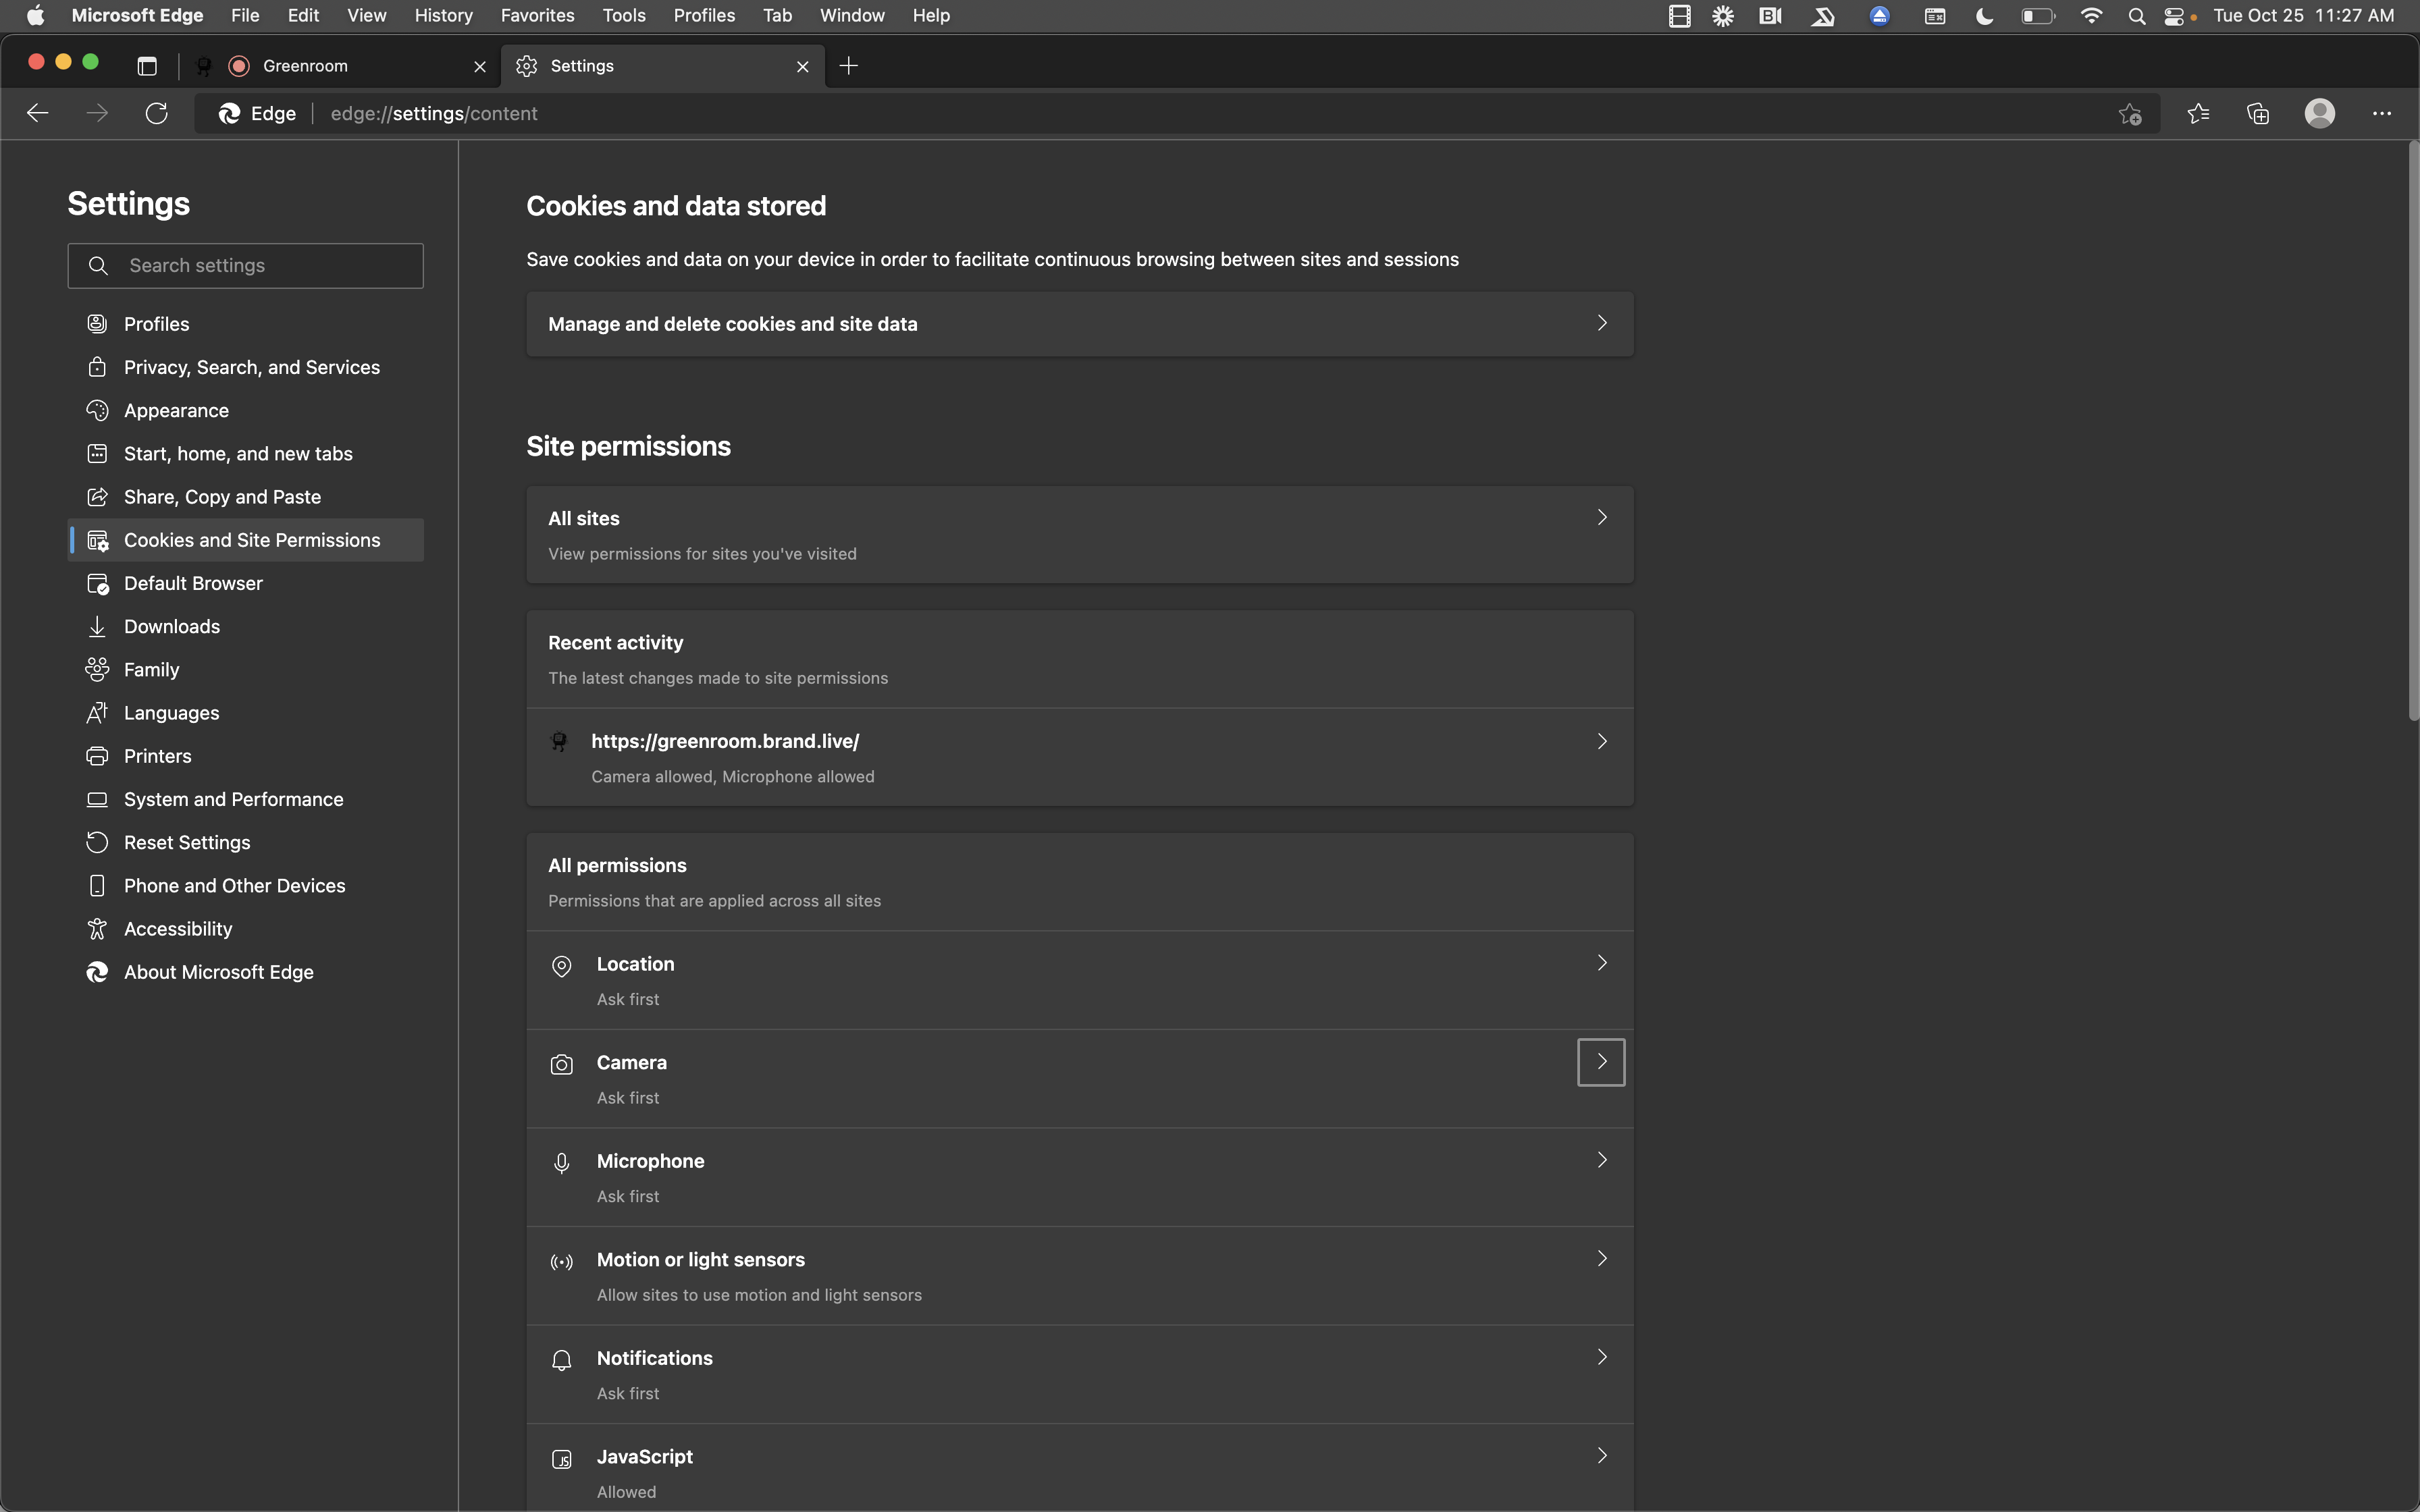Expand Camera permission chevron
The image size is (2420, 1512).
click(1601, 1062)
